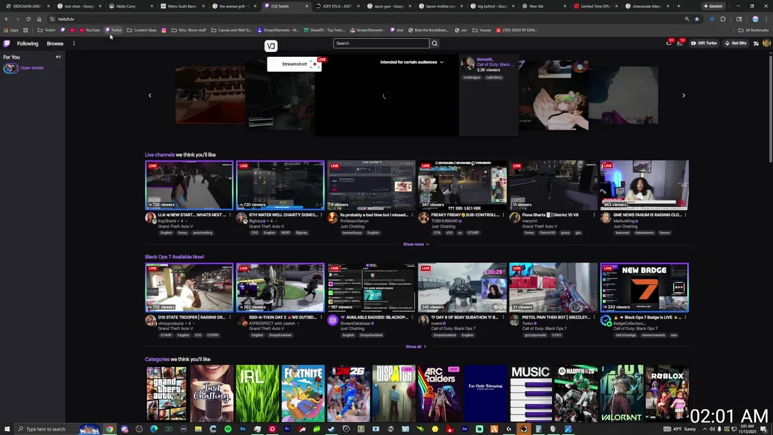Open the 6TH WATER WELL CHARITY stream thumbnail
Viewport: 773px width, 435px height.
pyautogui.click(x=280, y=185)
